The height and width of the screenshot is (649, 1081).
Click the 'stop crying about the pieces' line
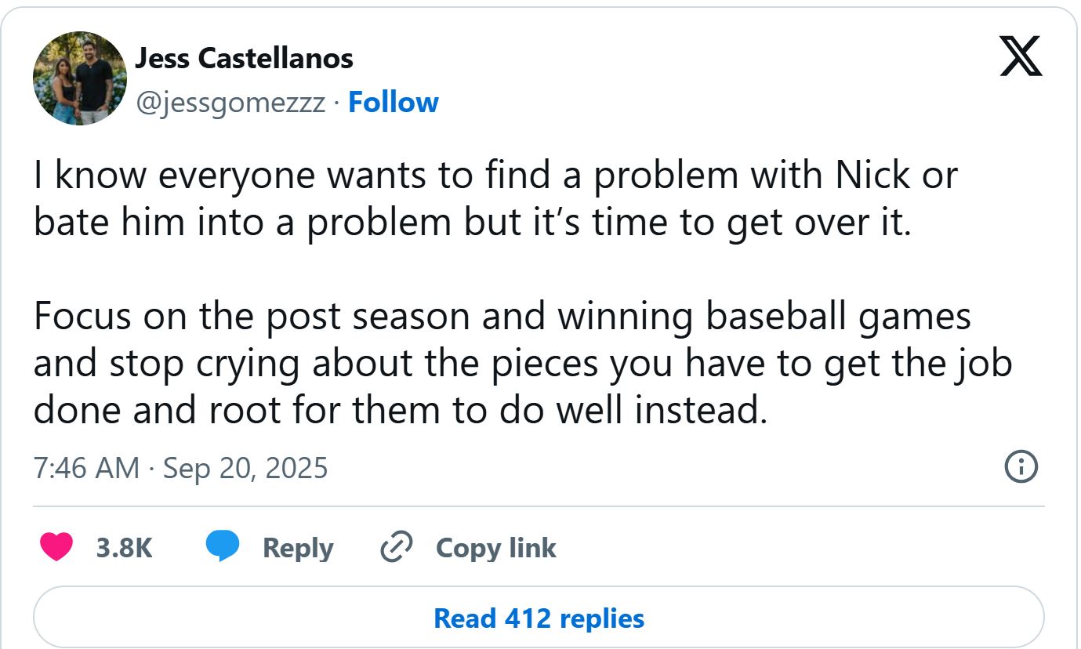523,363
